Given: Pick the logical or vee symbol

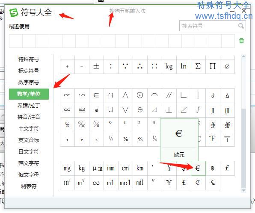Looking at the screenshot, I should point(125,110).
